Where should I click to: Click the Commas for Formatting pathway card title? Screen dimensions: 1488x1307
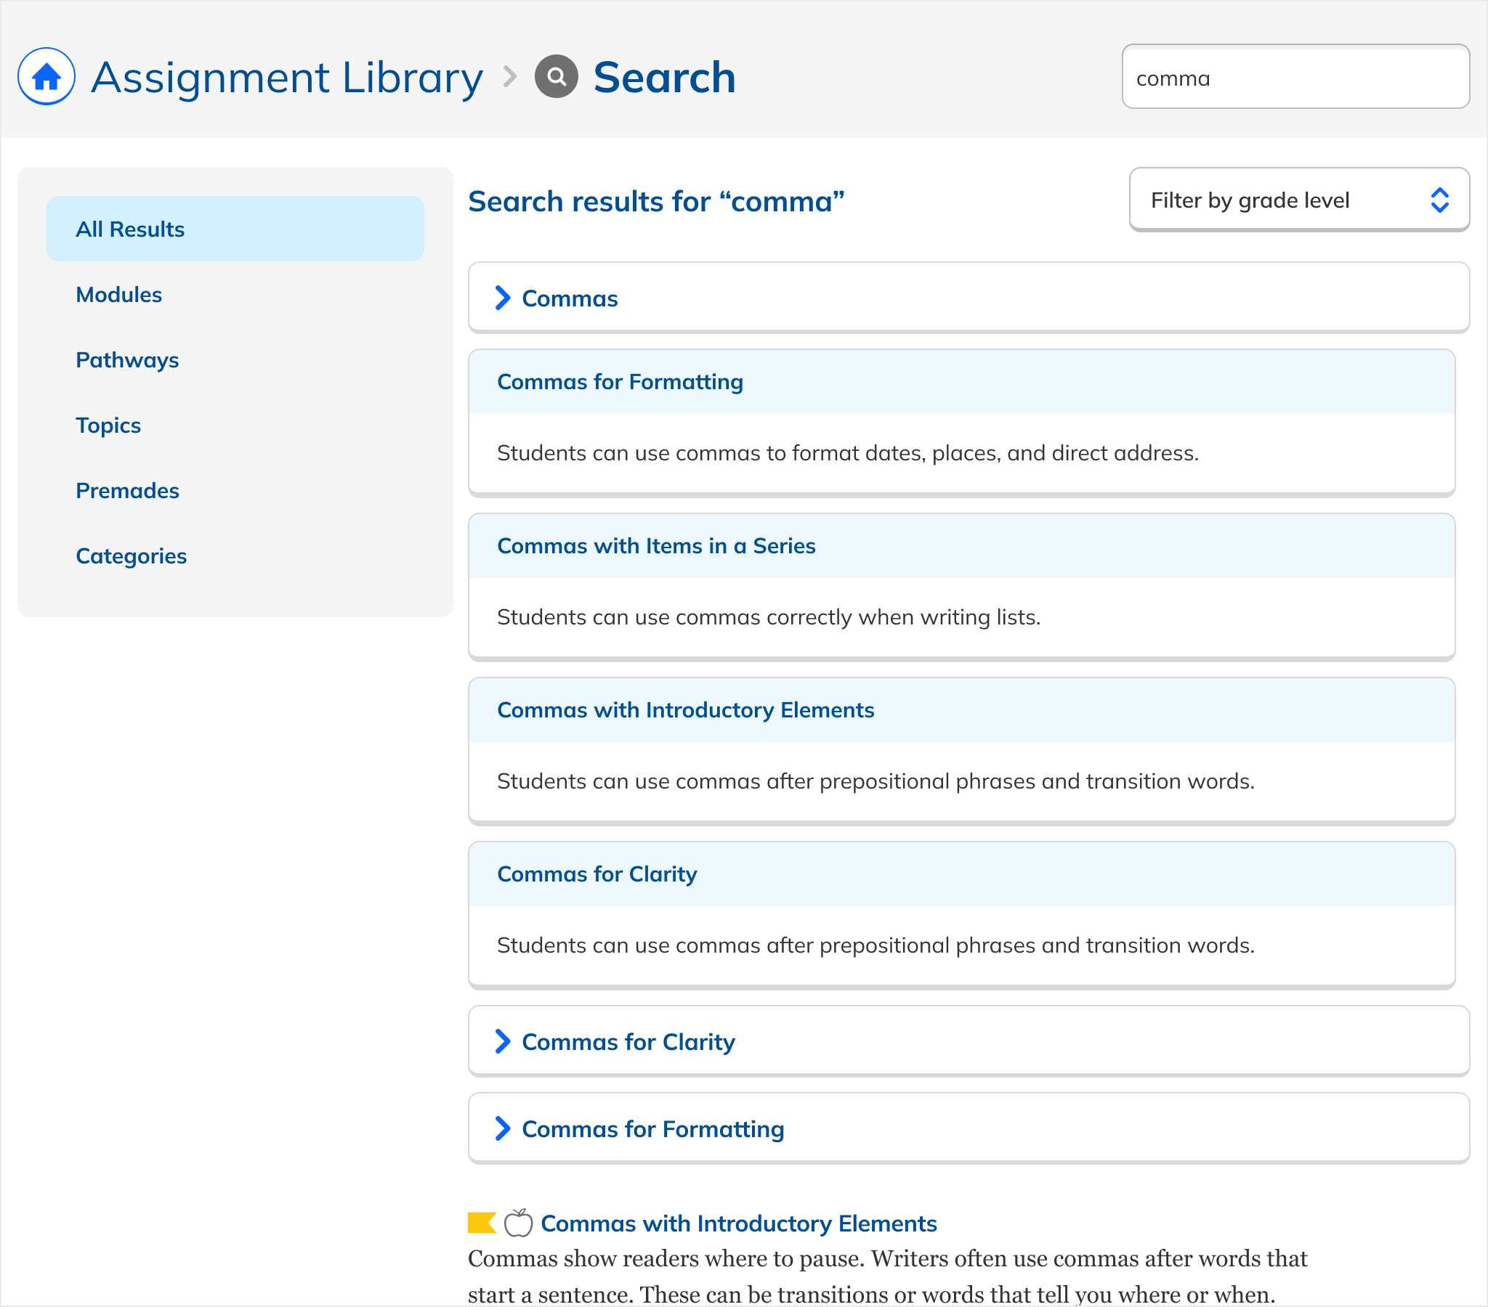click(x=620, y=382)
